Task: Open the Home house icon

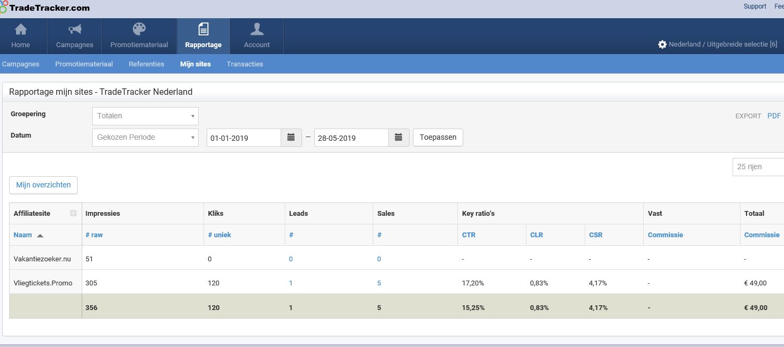Action: click(x=21, y=29)
